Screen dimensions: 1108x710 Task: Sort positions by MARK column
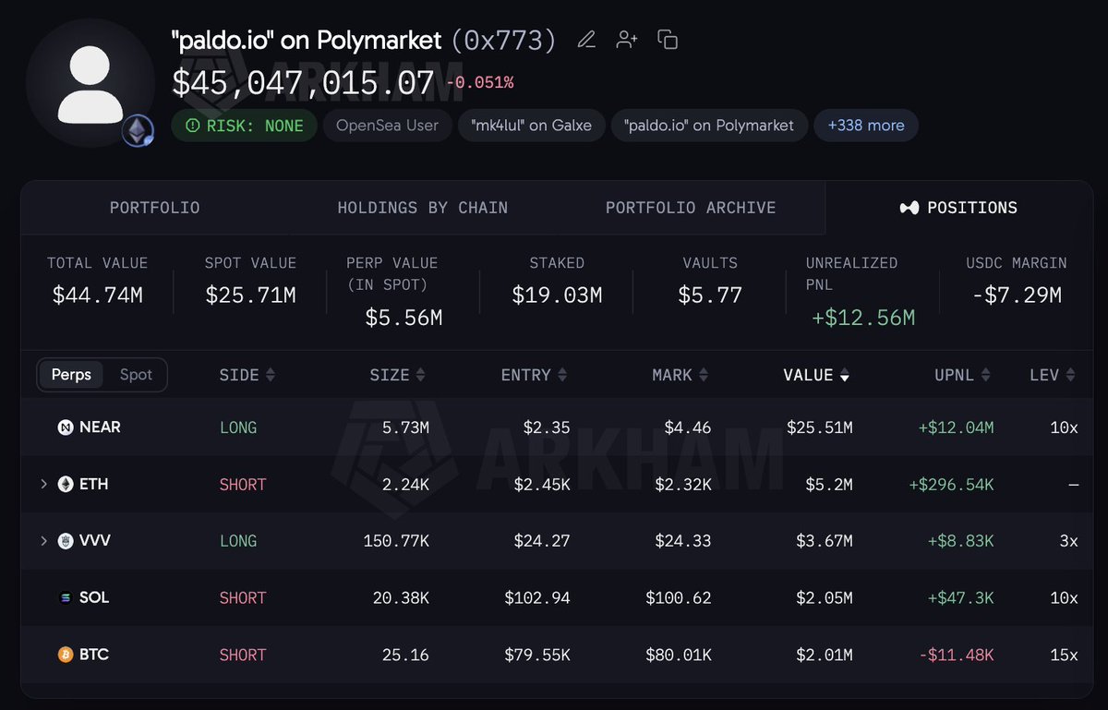tap(681, 375)
